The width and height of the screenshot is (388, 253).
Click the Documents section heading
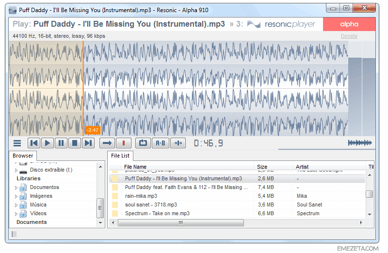(x=32, y=222)
